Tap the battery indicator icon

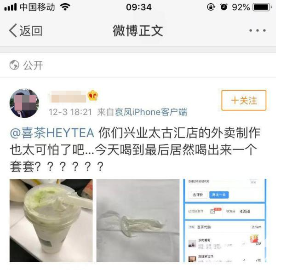point(262,7)
